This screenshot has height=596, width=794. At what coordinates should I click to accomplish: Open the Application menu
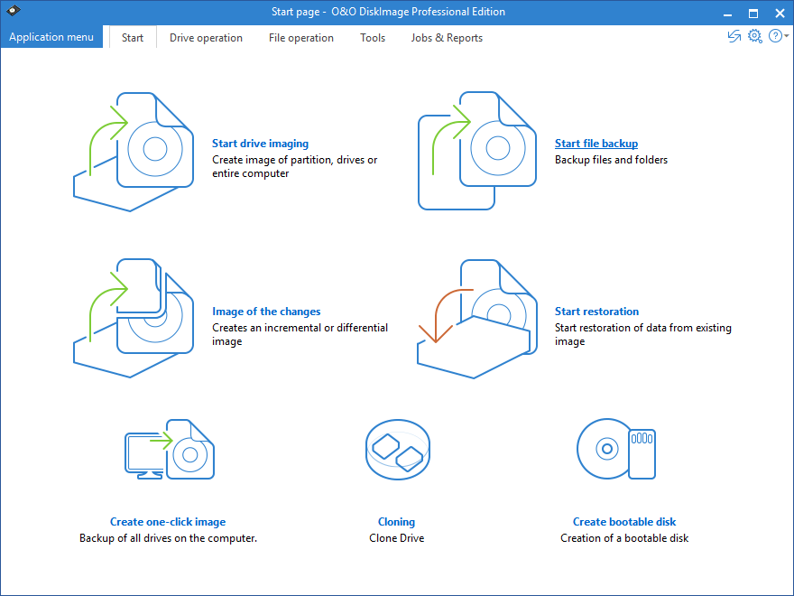[51, 36]
